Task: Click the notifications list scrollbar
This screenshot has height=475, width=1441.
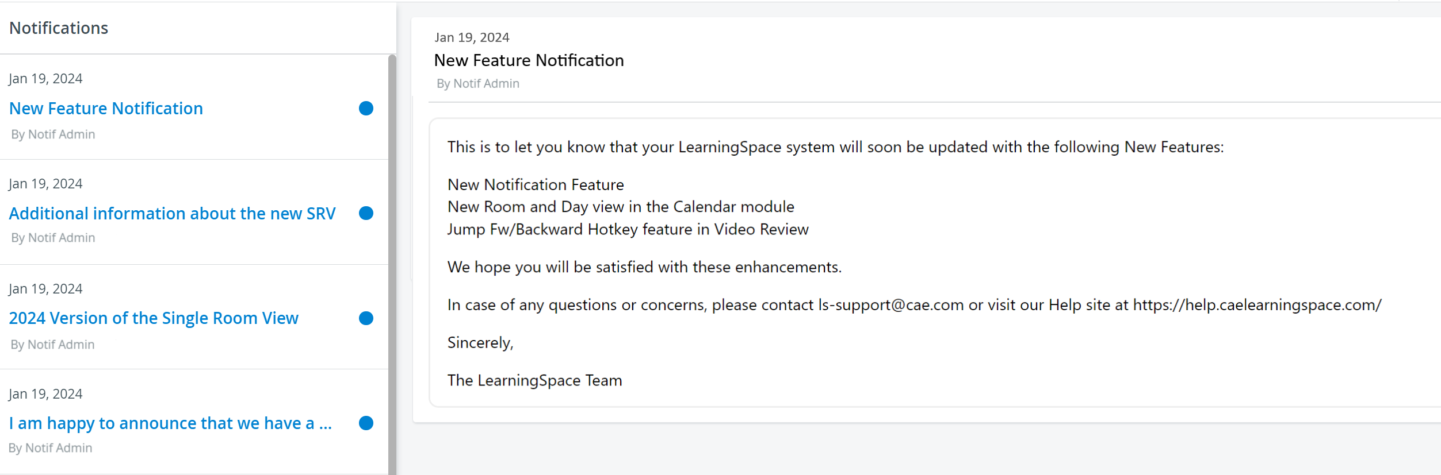Action: pyautogui.click(x=392, y=264)
